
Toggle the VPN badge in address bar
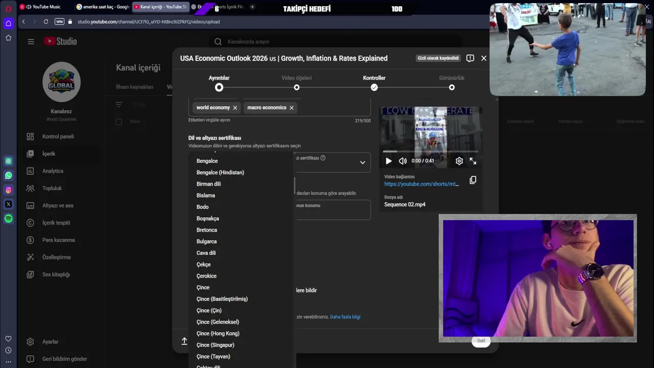(x=59, y=21)
